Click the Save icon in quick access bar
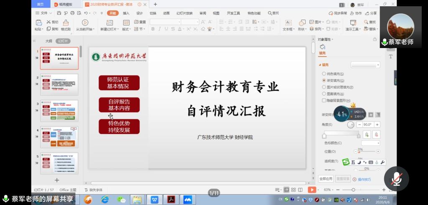The image size is (428, 205). pos(59,13)
